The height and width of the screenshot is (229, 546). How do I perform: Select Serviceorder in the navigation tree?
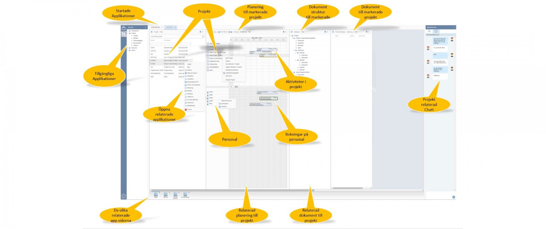(x=137, y=43)
